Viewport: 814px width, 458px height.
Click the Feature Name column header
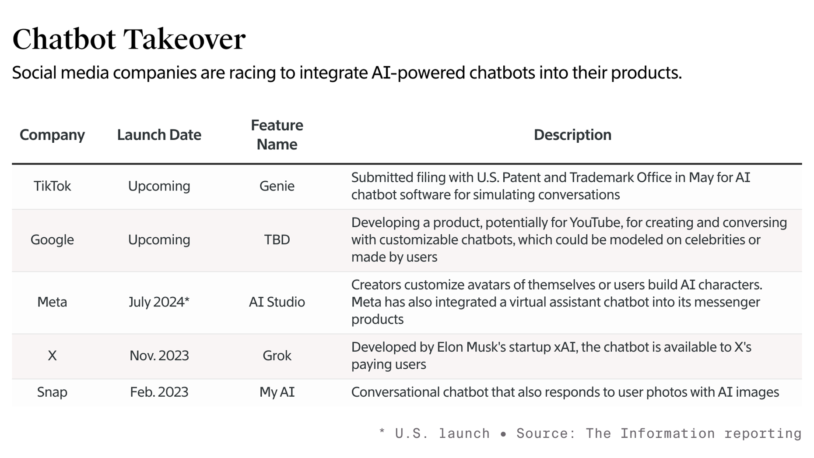[277, 135]
